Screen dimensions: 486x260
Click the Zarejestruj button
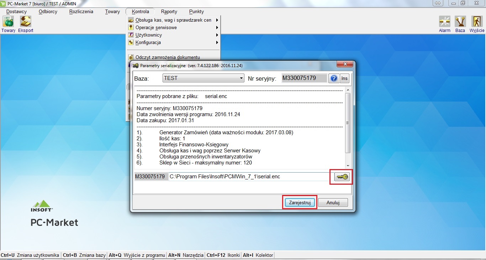pos(300,202)
